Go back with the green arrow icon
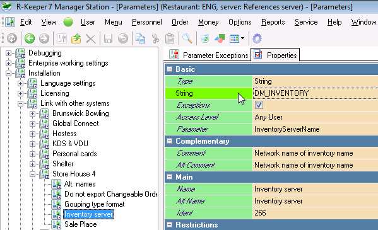Viewport: 378px width, 230px height. click(30, 38)
